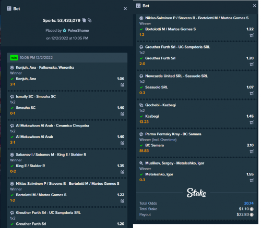The image size is (261, 228).
Task: Open the Qochebi - Kazbegi match
Action: coord(161,105)
